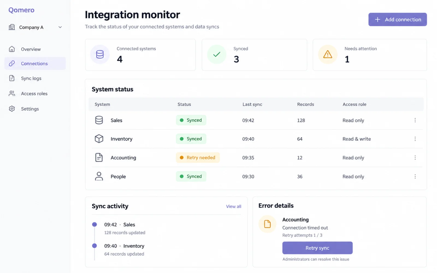
Task: Click the Retry attempts 1 / 3 text
Action: [302, 235]
